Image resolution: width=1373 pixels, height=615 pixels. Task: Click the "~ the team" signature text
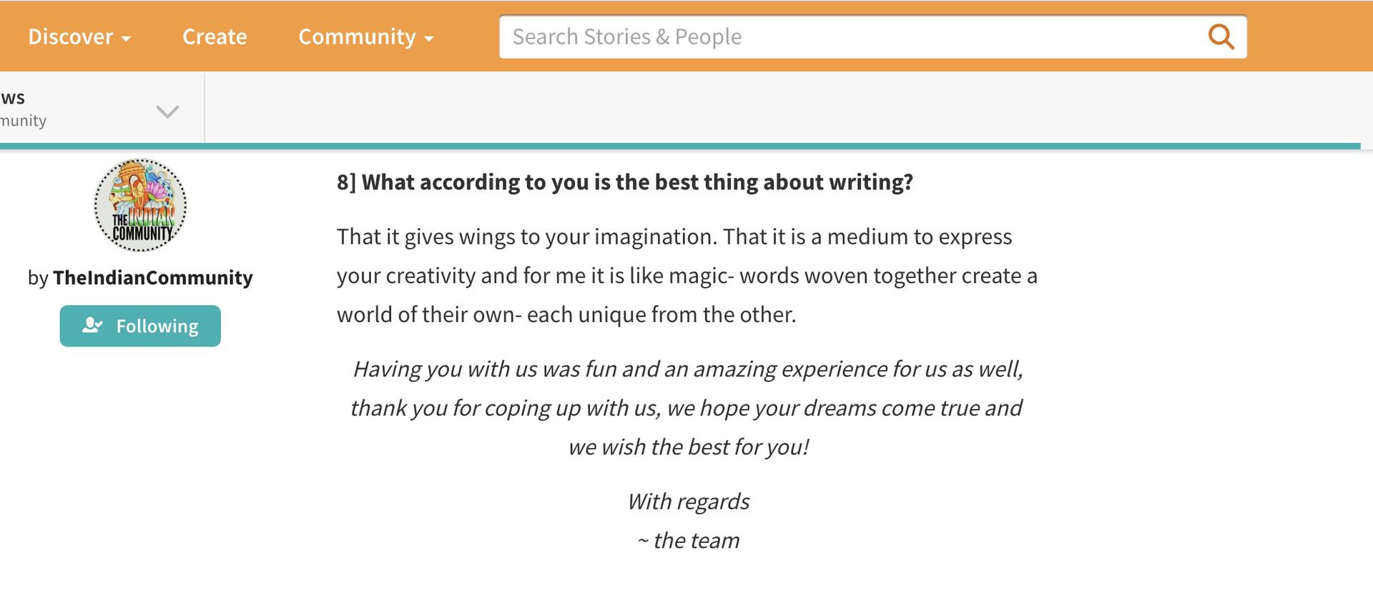point(688,541)
